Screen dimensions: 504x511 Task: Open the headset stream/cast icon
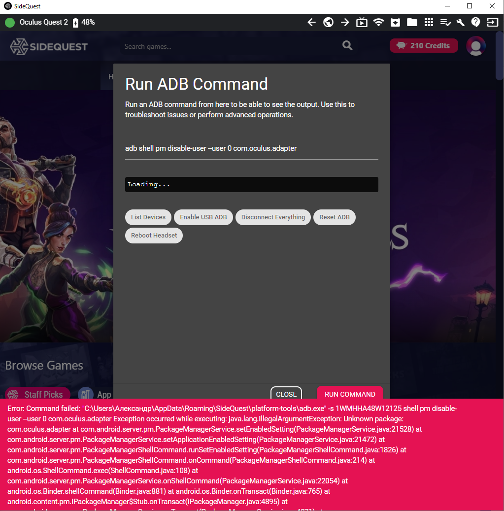click(x=362, y=22)
